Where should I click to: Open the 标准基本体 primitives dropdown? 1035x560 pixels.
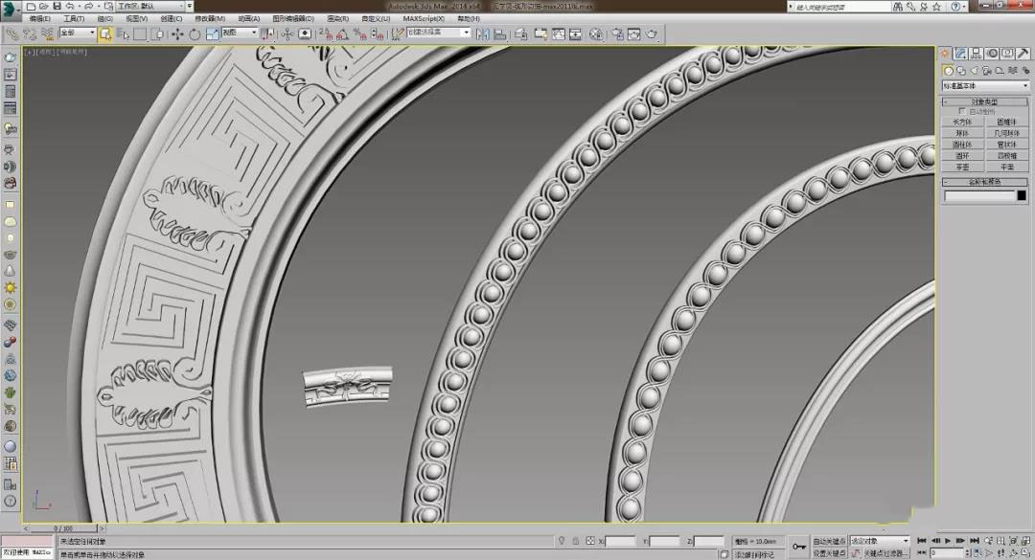point(985,86)
